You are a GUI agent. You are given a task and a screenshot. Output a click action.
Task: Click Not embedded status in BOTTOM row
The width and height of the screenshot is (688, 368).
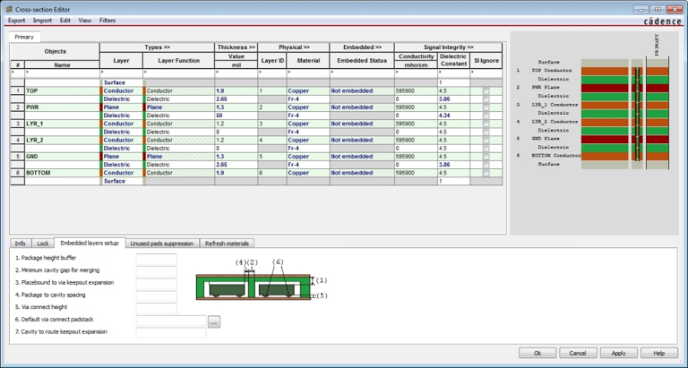pos(362,173)
